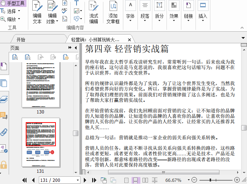Image resolution: width=247 pixels, height=184 pixels.
Task: Go to the first page
Action: click(24, 180)
